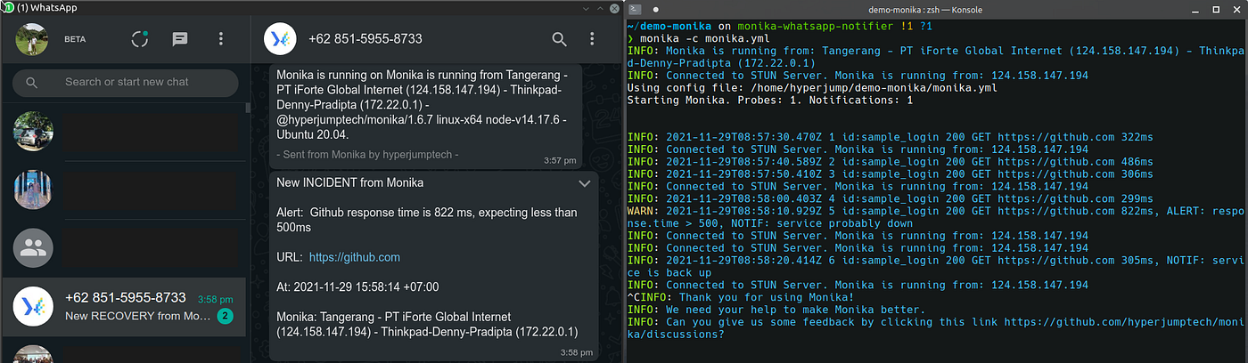Open the first redacted chat with the car avatar
Screen dimensions: 1248x363
click(126, 133)
